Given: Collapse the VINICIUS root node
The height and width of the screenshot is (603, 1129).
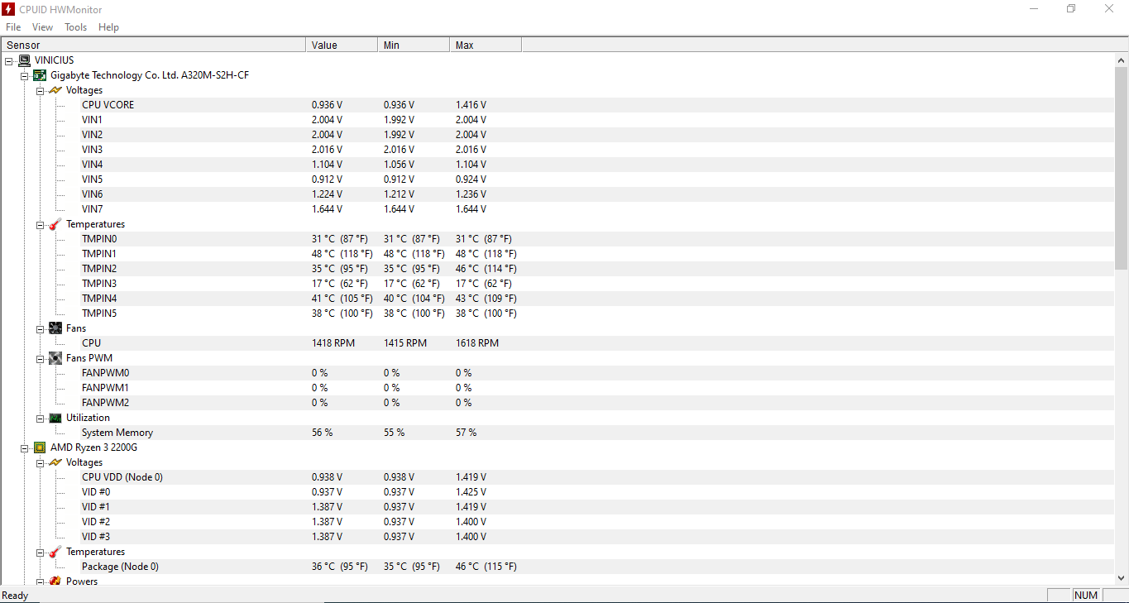Looking at the screenshot, I should point(9,60).
